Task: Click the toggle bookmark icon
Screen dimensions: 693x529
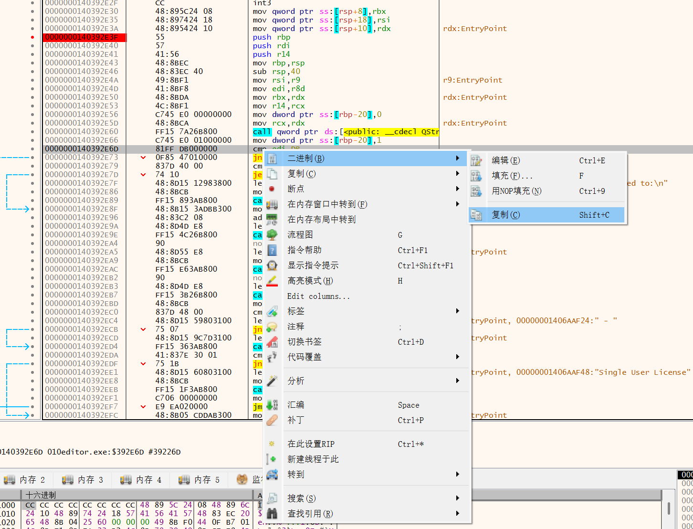Action: click(272, 342)
